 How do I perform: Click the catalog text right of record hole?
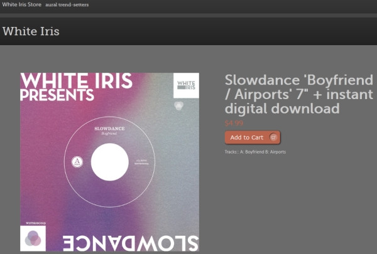(141, 162)
